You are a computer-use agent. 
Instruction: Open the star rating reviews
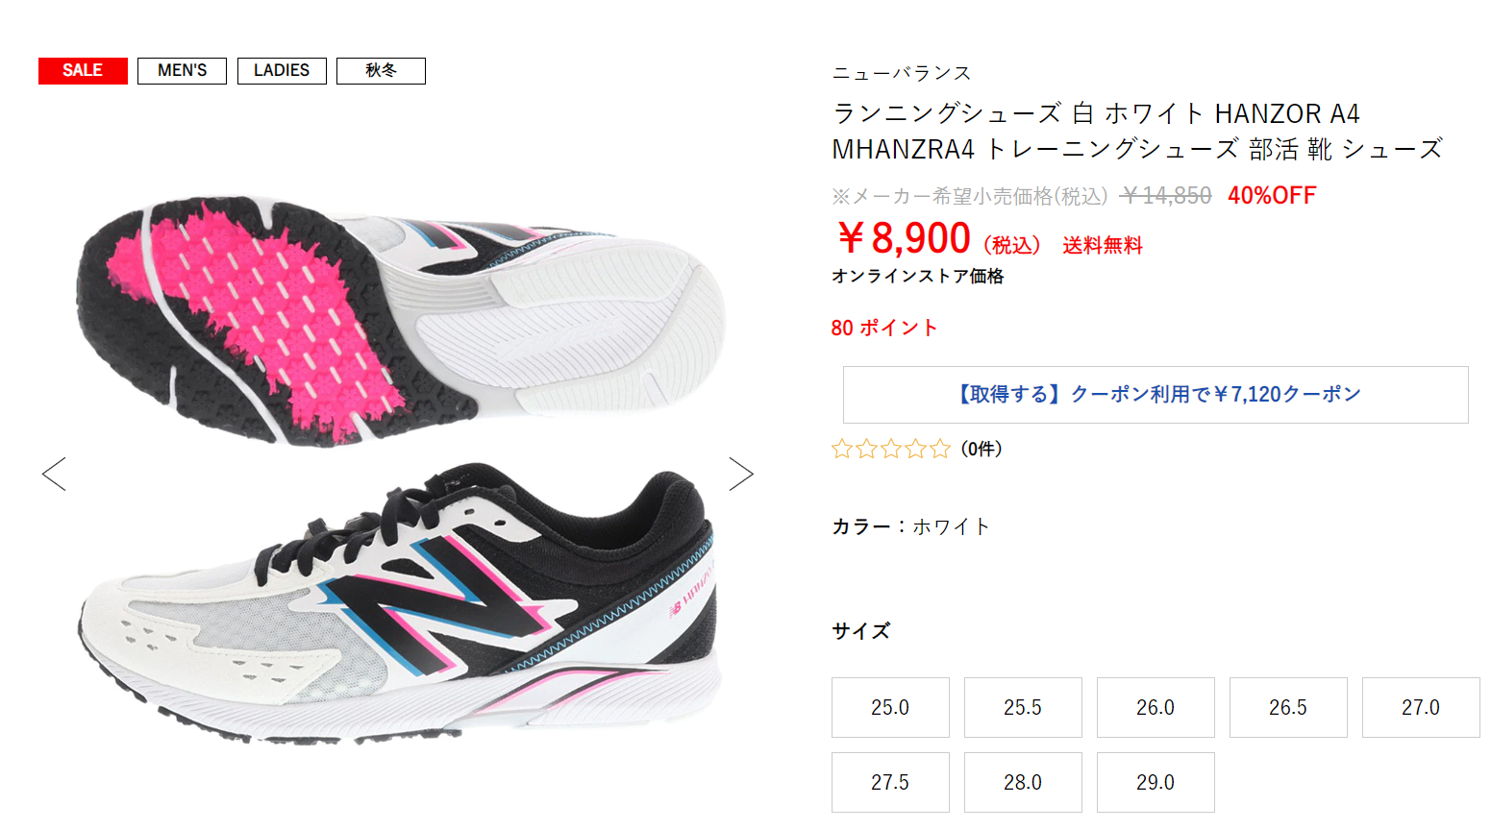[890, 449]
